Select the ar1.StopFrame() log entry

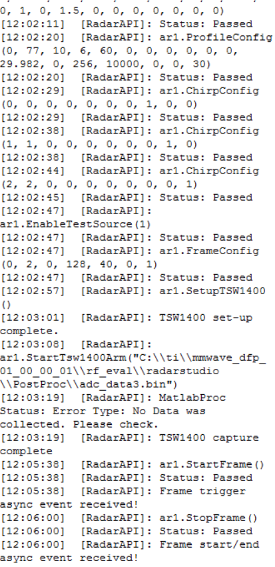(x=130, y=518)
